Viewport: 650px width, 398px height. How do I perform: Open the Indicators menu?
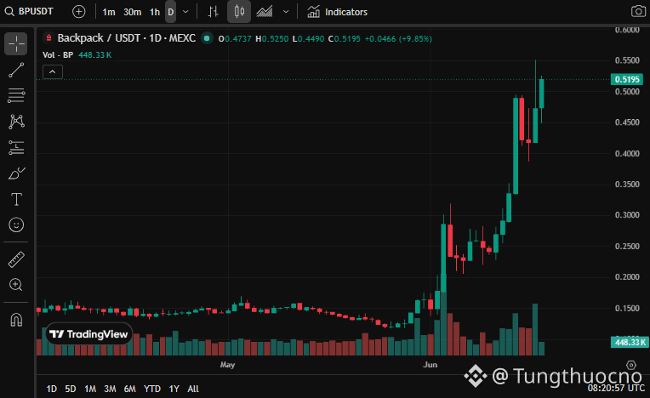coord(338,12)
